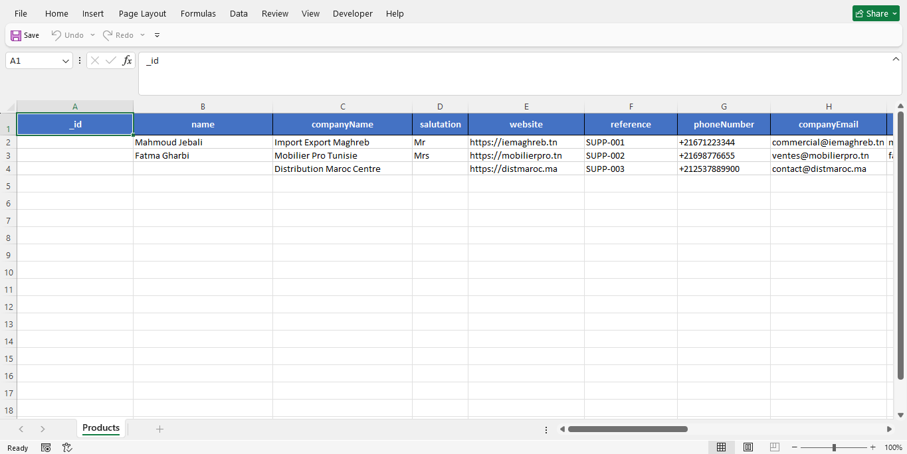Image resolution: width=907 pixels, height=454 pixels.
Task: Open accessibility checker icon in status bar
Action: tap(67, 448)
